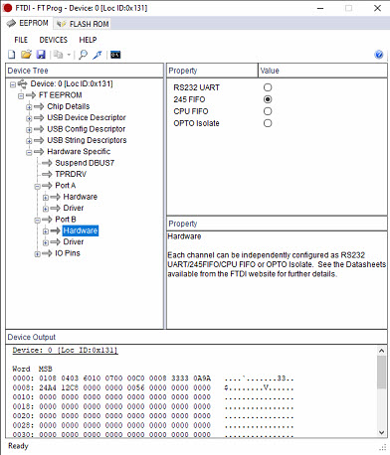Collapse the Hardware Specific tree node

click(x=29, y=152)
